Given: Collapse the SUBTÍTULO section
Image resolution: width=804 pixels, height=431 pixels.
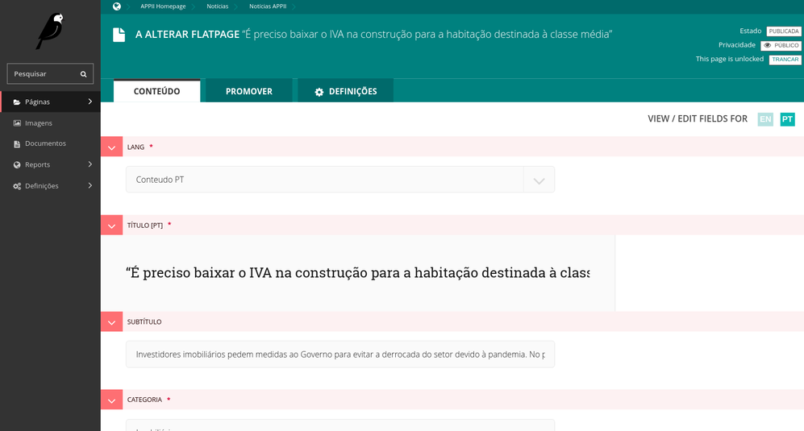Looking at the screenshot, I should [112, 322].
